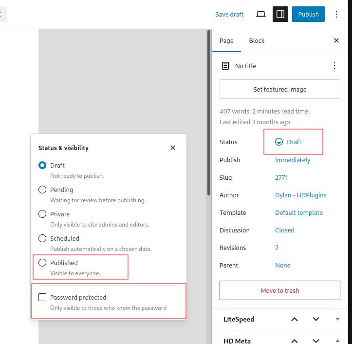Expand the LiteSpeed panel toggle triangle
Image resolution: width=352 pixels, height=344 pixels.
[337, 319]
